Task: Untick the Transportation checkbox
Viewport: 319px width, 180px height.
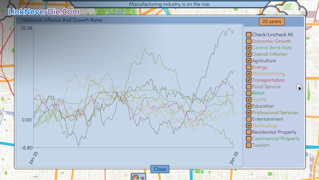Action: point(248,80)
